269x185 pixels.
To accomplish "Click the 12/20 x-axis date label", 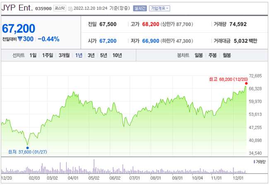I will [7, 178].
